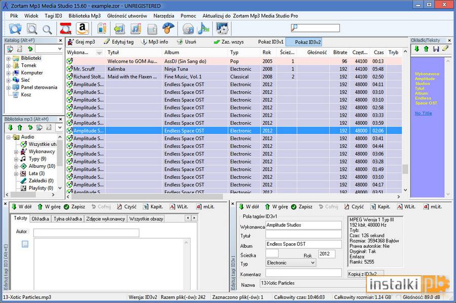Collapse the Audio library node
This screenshot has height=303, width=456.
9,137
